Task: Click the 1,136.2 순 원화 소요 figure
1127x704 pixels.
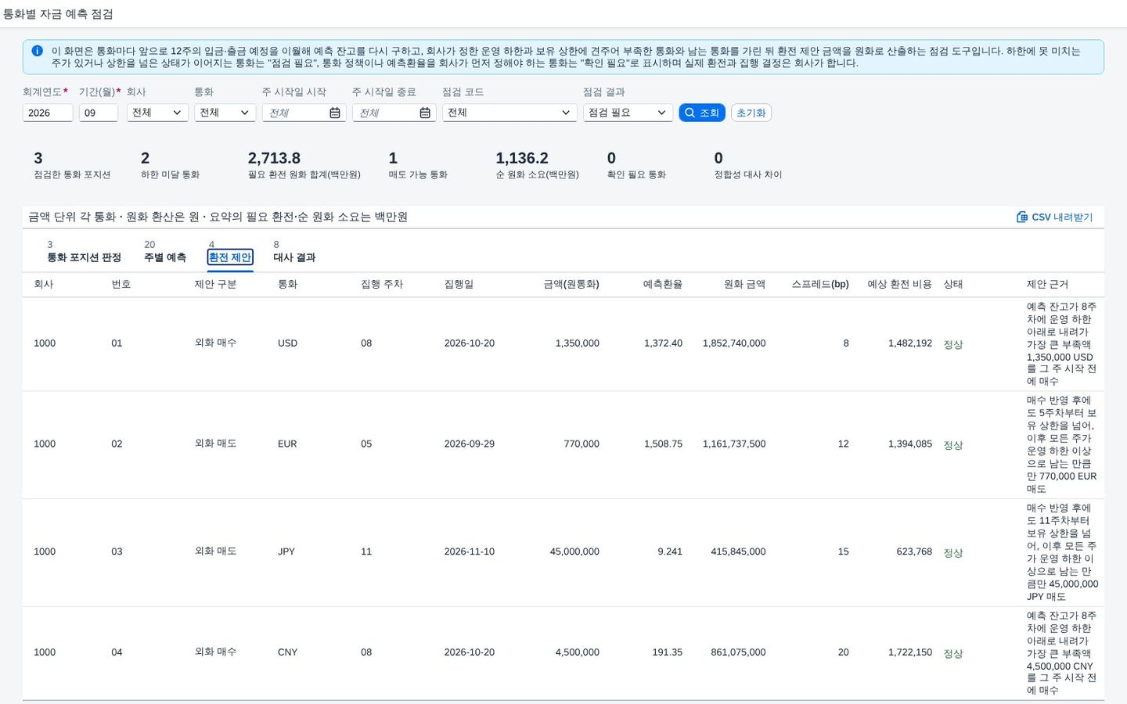Action: coord(522,158)
